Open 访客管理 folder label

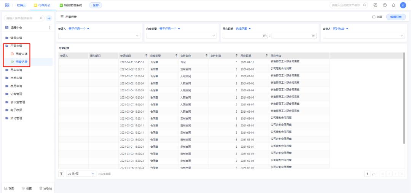click(16, 94)
